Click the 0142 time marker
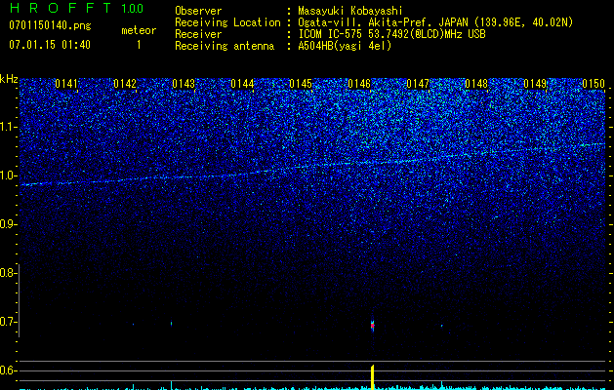Image resolution: width=614 pixels, height=390 pixels. [x=125, y=84]
